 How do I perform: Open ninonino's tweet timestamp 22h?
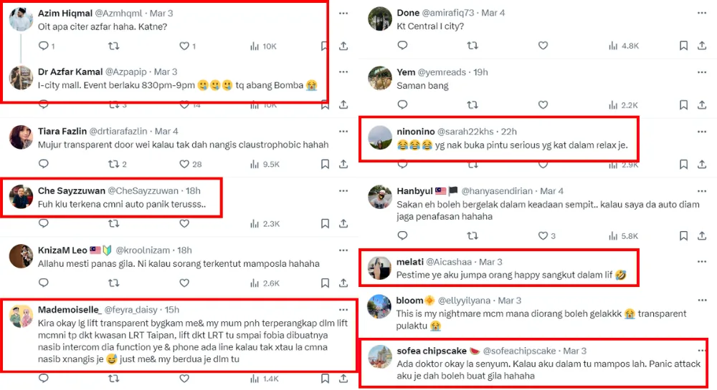(509, 132)
